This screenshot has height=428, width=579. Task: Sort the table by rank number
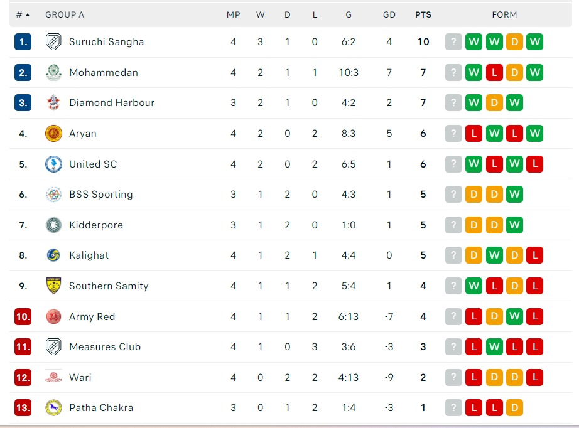[x=23, y=14]
